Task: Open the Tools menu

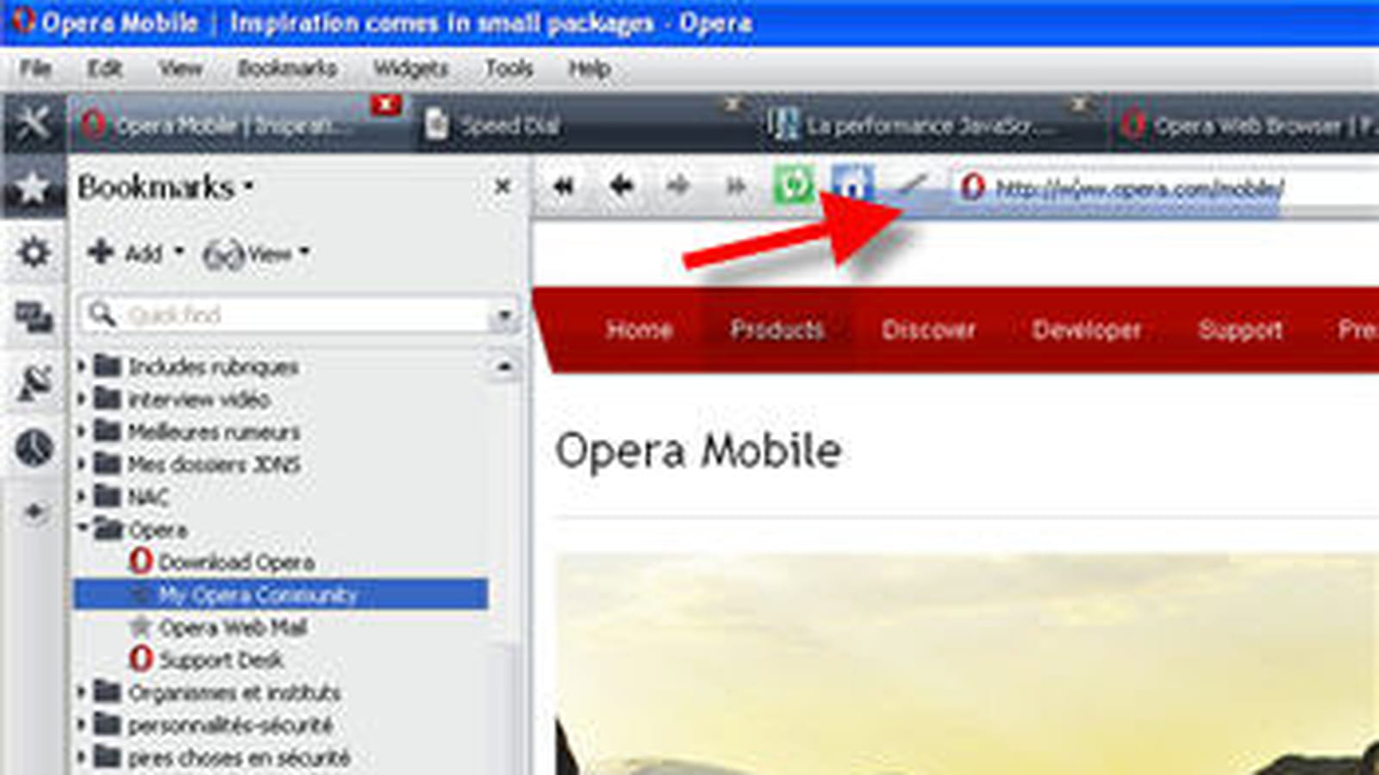Action: 509,68
